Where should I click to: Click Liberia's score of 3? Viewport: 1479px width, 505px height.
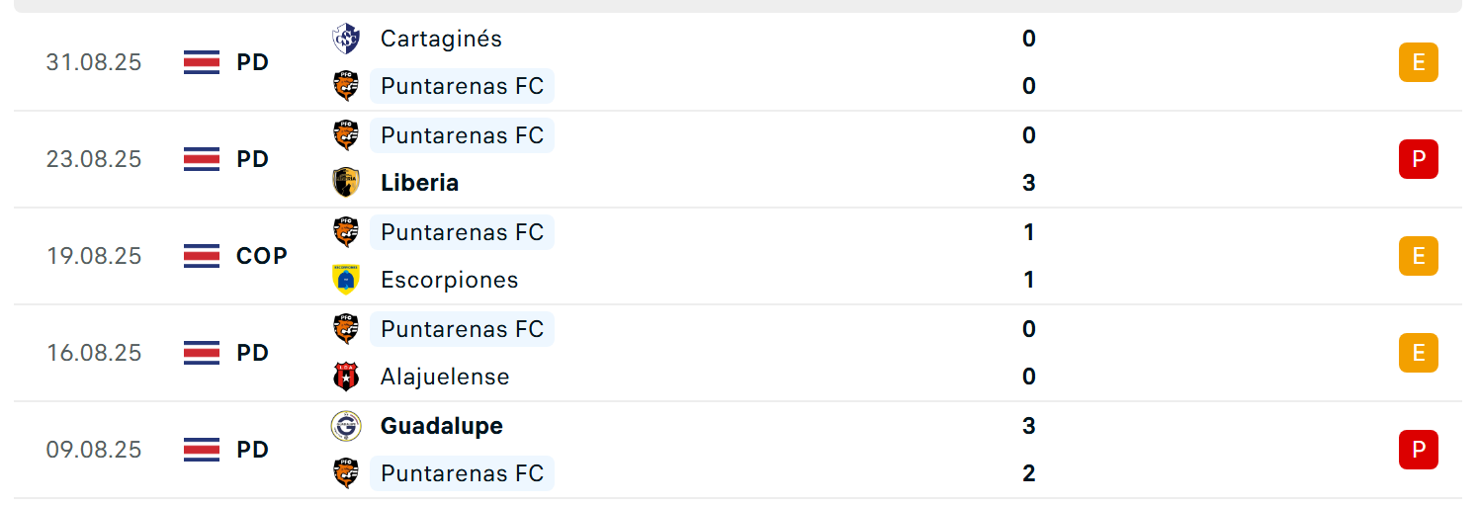[1029, 183]
